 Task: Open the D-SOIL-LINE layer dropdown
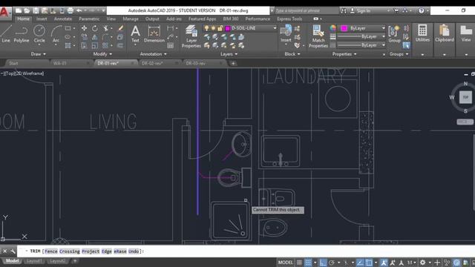275,28
